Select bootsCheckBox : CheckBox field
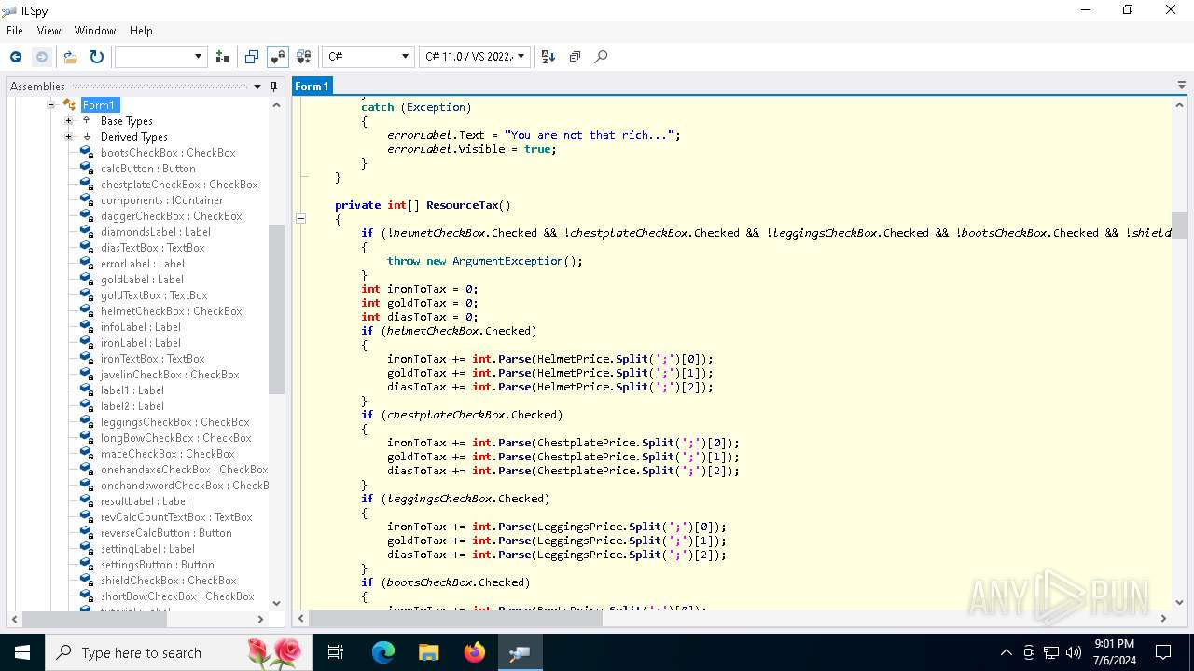The image size is (1194, 671). point(168,153)
